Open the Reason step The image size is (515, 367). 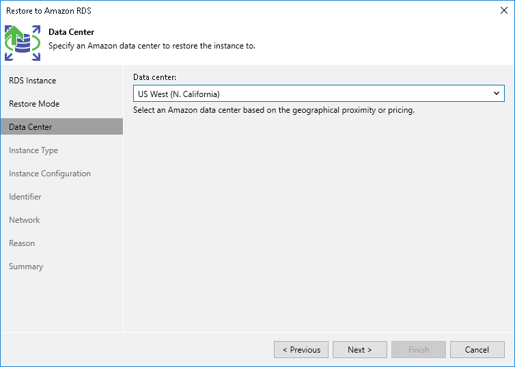tap(22, 243)
